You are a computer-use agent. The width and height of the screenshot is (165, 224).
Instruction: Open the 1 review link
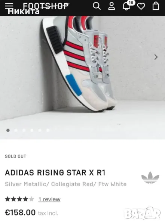(49, 199)
